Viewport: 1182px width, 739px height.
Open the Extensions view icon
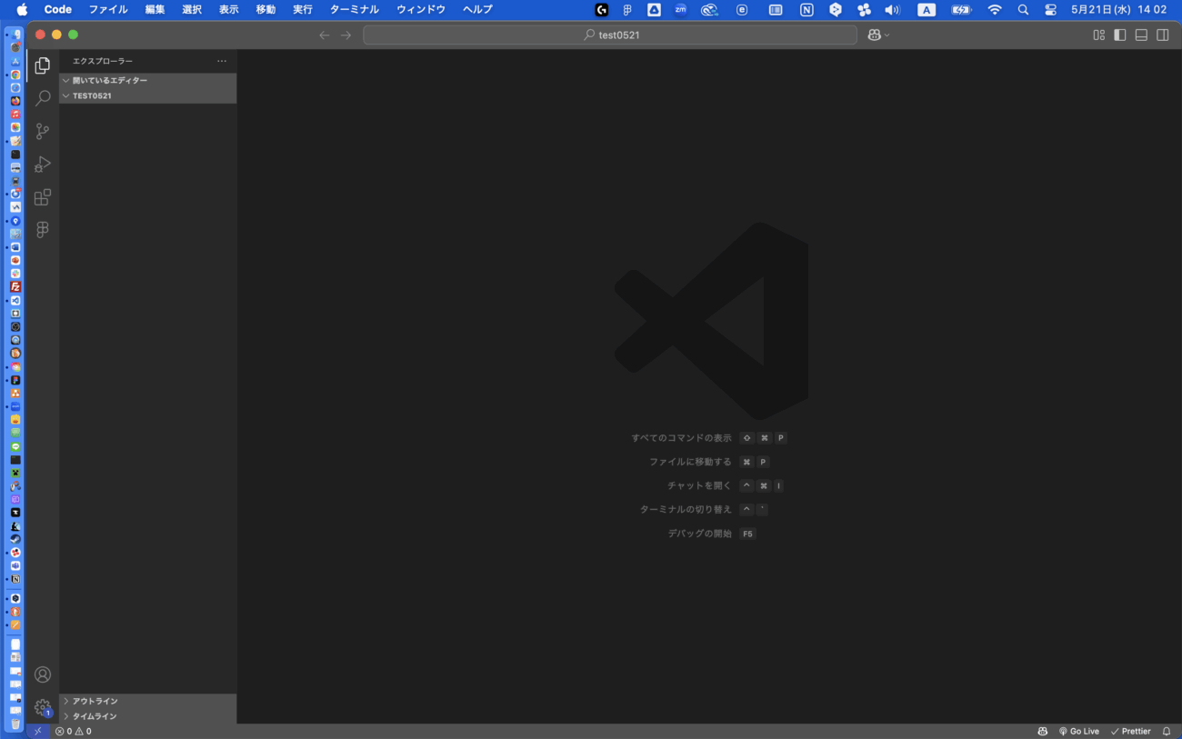pos(42,197)
